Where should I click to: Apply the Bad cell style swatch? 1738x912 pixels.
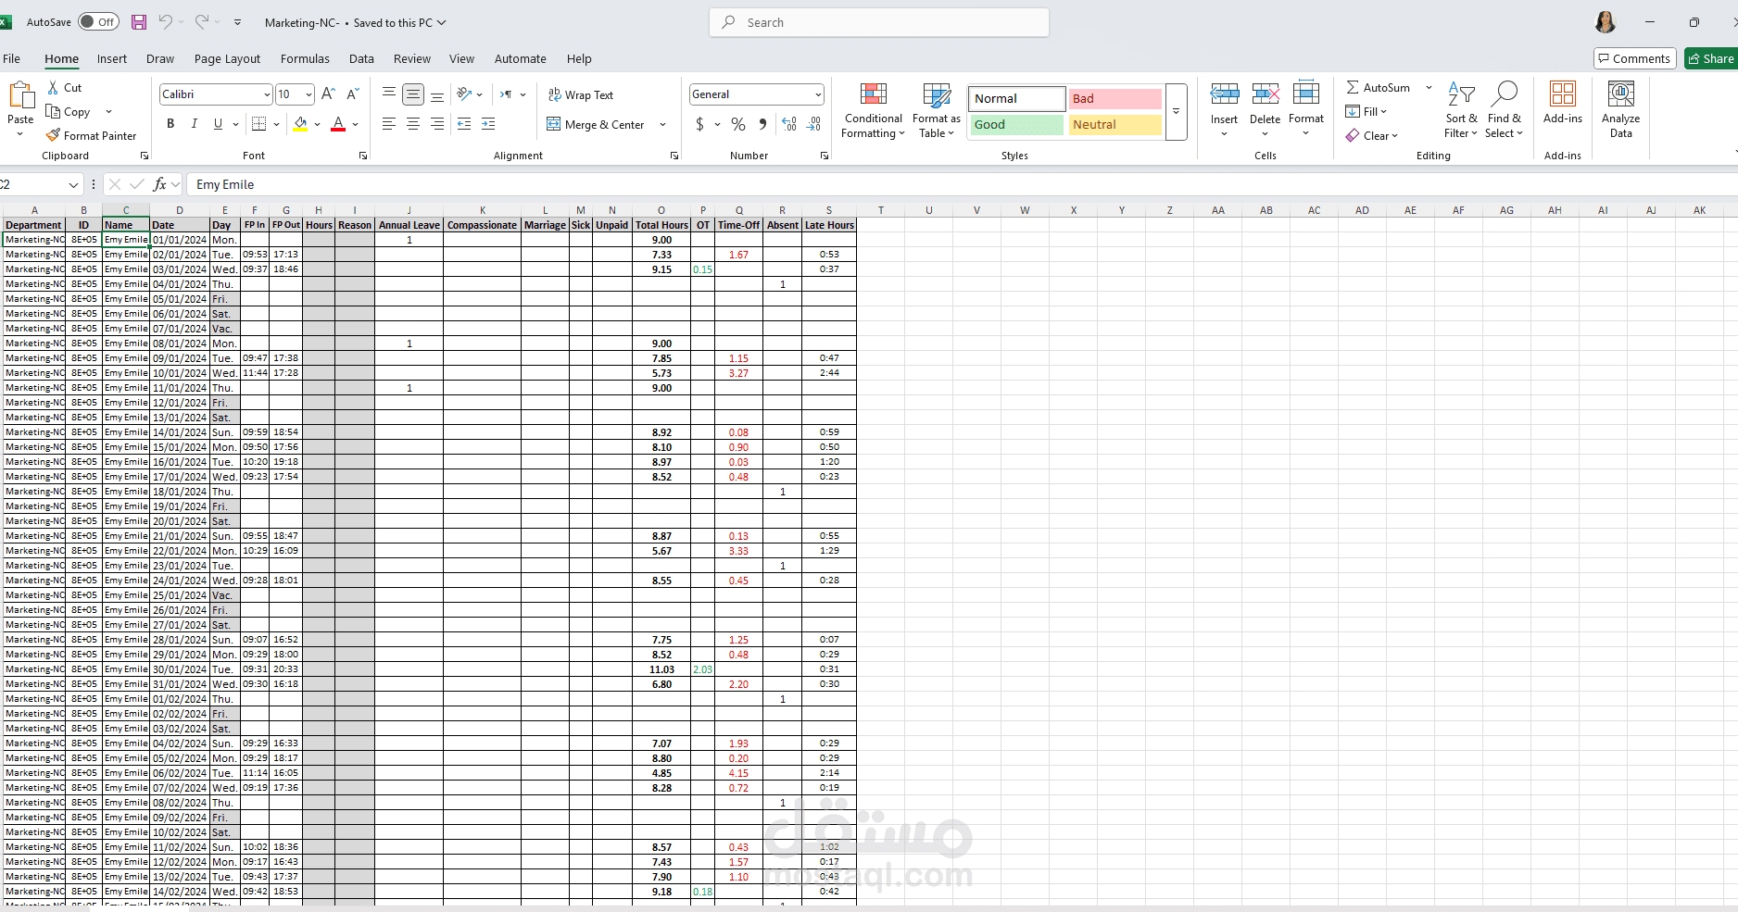pyautogui.click(x=1115, y=98)
